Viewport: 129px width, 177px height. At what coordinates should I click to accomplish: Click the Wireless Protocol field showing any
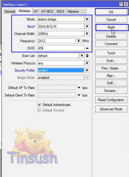pos(61,63)
